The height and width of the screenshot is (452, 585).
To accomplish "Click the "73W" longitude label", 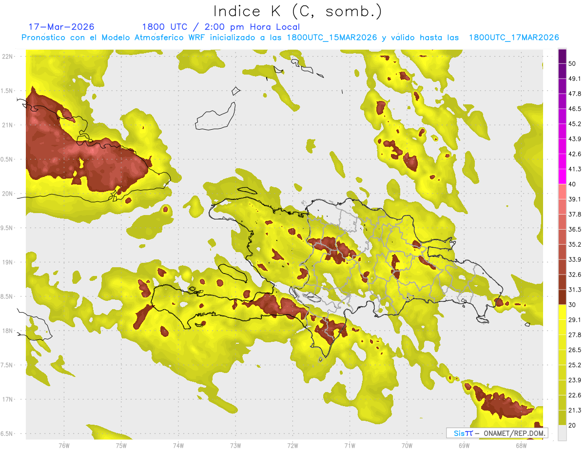I will click(x=235, y=445).
